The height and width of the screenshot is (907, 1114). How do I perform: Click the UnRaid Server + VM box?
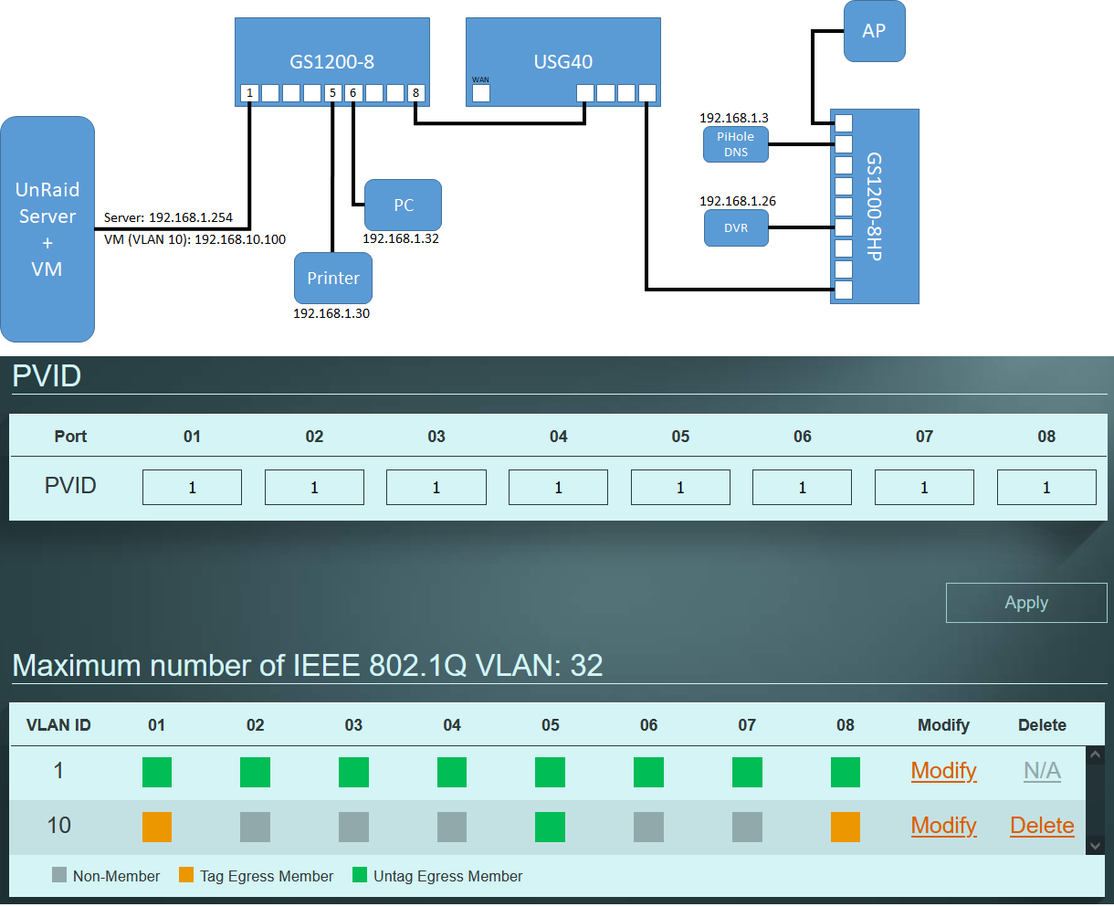47,229
